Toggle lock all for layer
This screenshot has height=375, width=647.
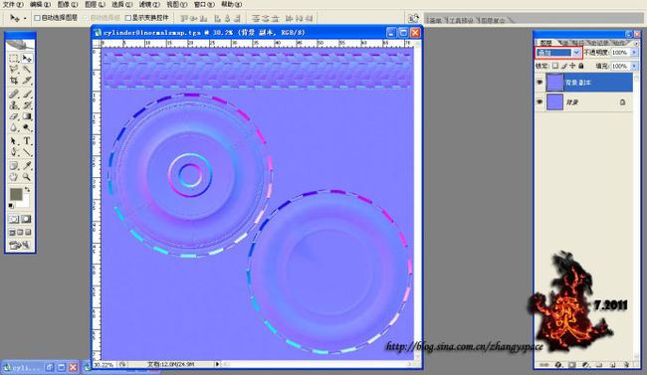(581, 66)
